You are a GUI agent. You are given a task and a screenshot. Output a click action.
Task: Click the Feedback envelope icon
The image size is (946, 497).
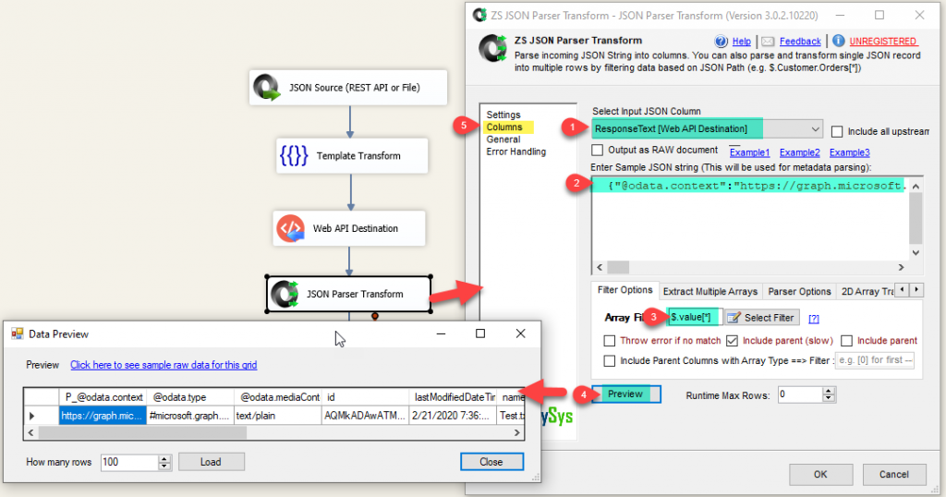tap(768, 42)
